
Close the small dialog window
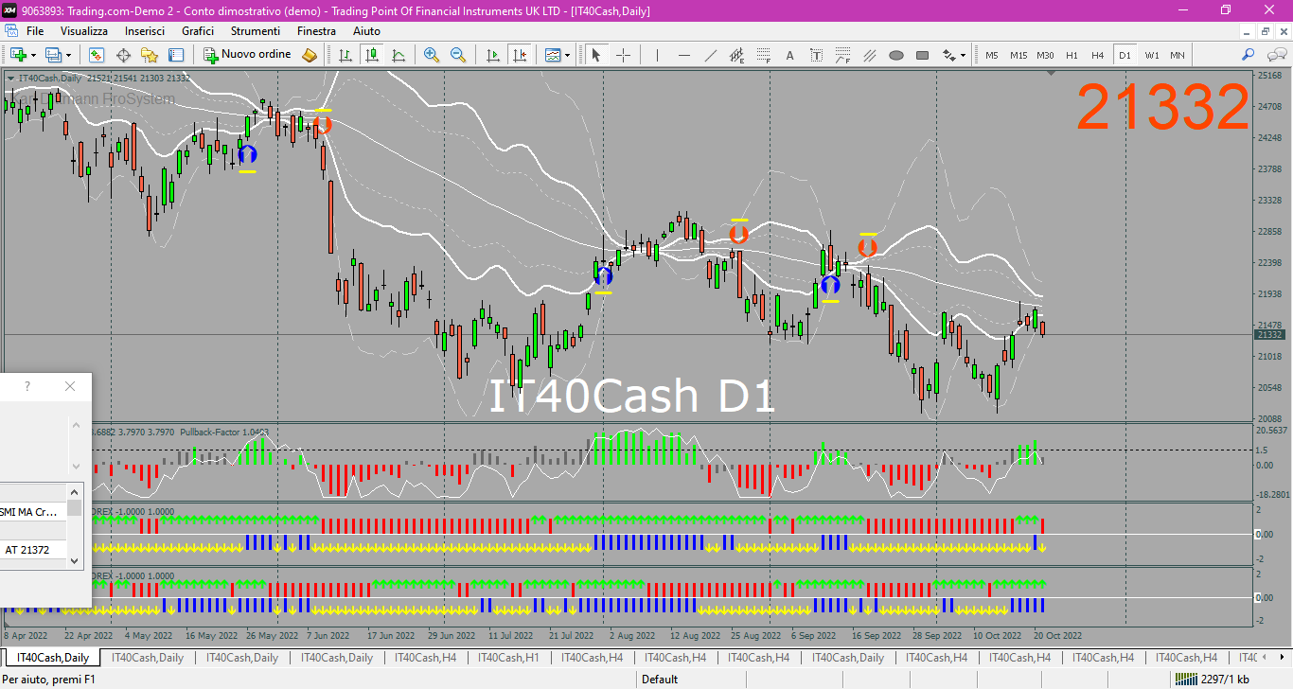pyautogui.click(x=70, y=386)
